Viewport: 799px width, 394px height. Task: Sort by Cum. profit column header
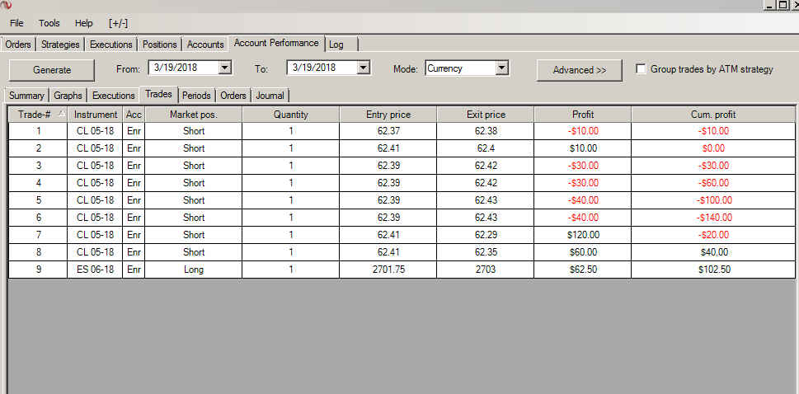coord(713,115)
